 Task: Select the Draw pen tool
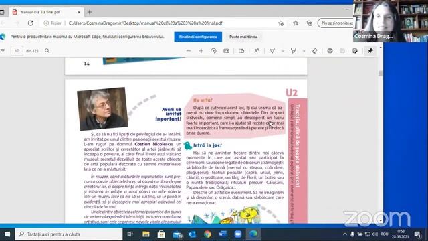[x=272, y=51]
